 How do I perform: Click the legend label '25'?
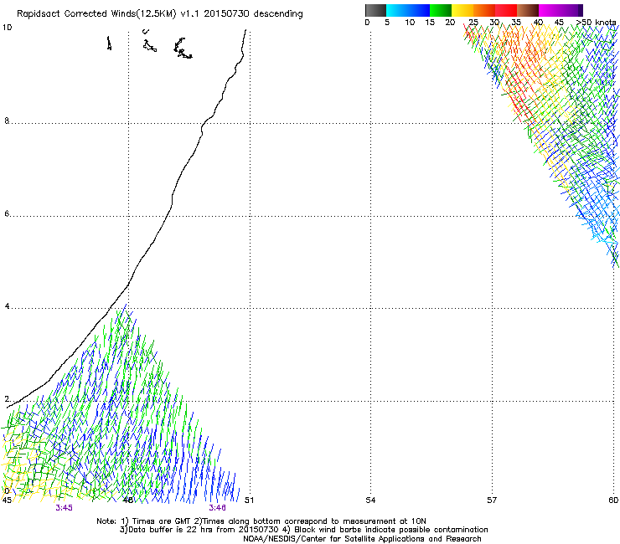tap(473, 23)
